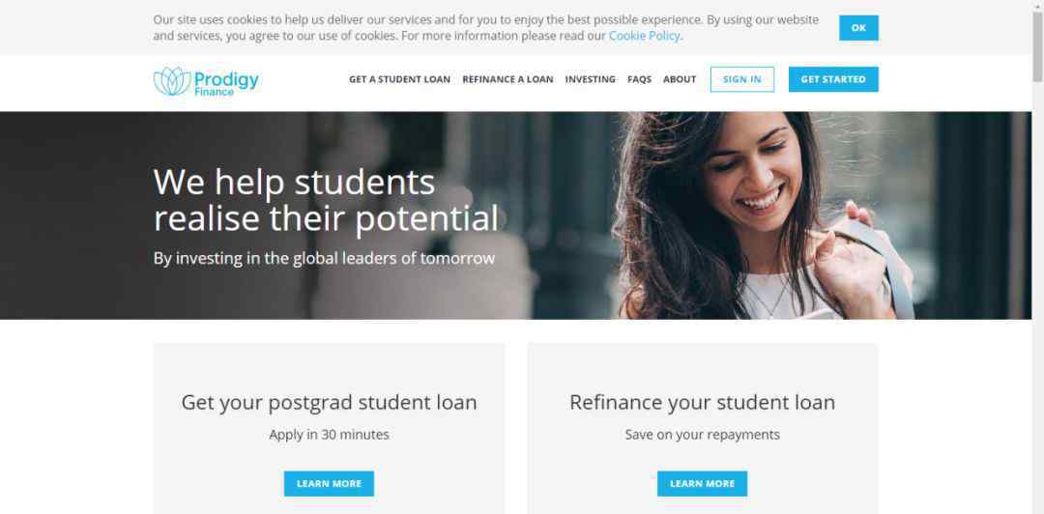Click the hero headline about students' potential
The image size is (1044, 514).
pos(326,200)
